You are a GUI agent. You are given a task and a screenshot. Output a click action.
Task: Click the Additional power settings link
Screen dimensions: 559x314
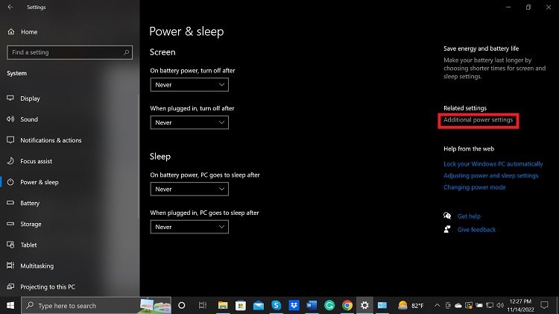coord(478,120)
